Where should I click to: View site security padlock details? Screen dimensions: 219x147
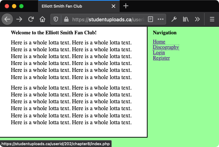66,19
